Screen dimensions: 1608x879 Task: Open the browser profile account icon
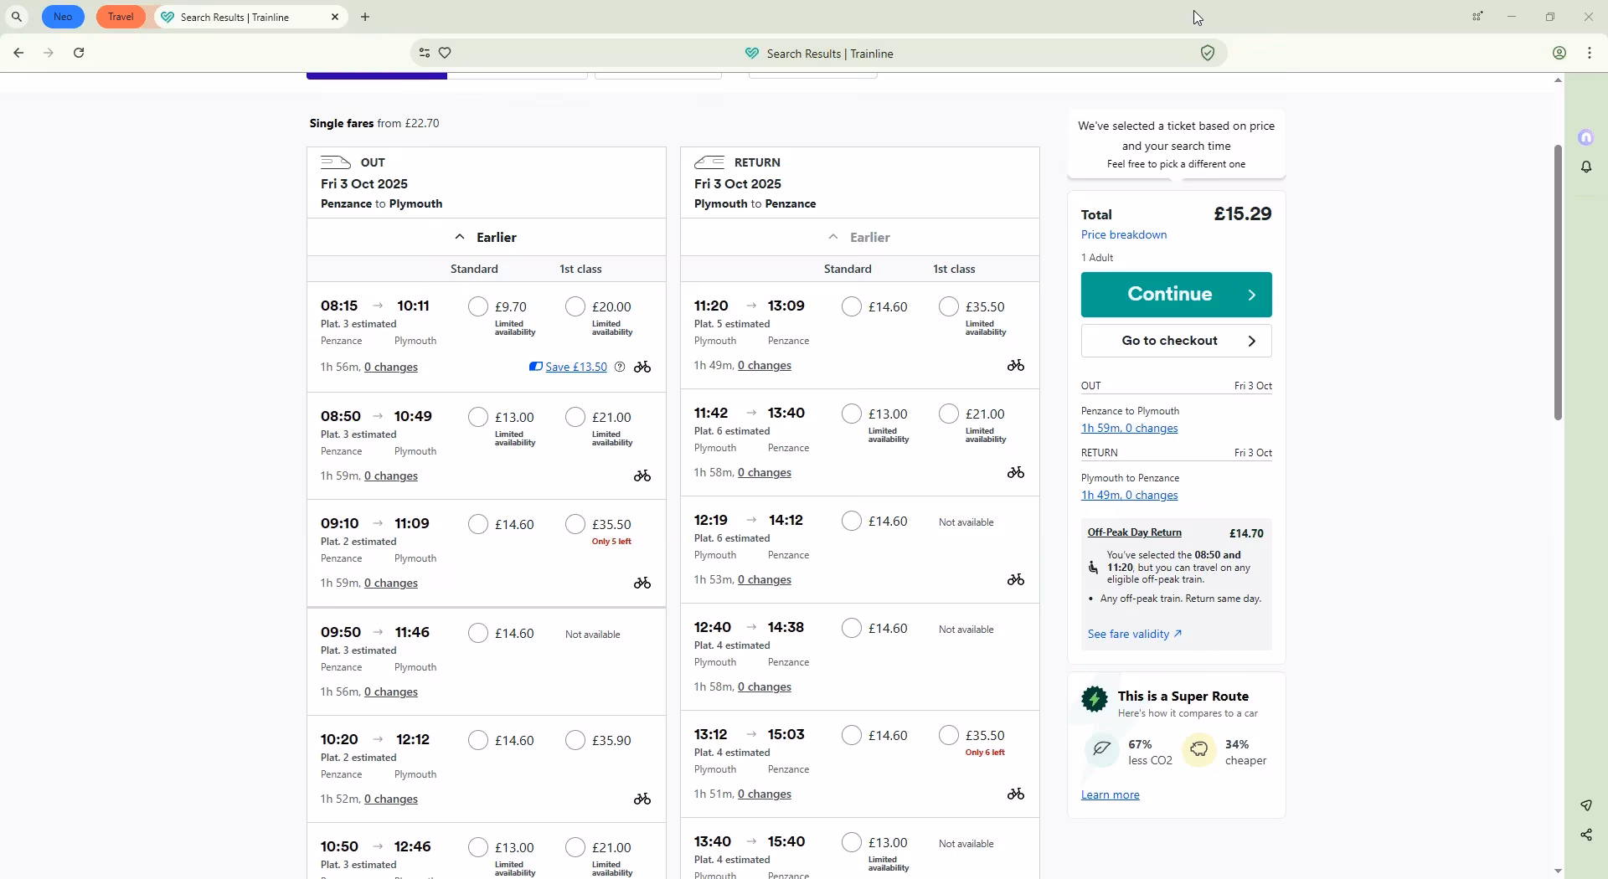[x=1559, y=53]
